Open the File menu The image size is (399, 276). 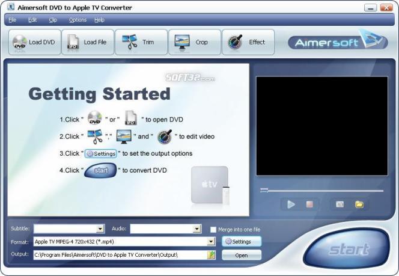tap(12, 20)
